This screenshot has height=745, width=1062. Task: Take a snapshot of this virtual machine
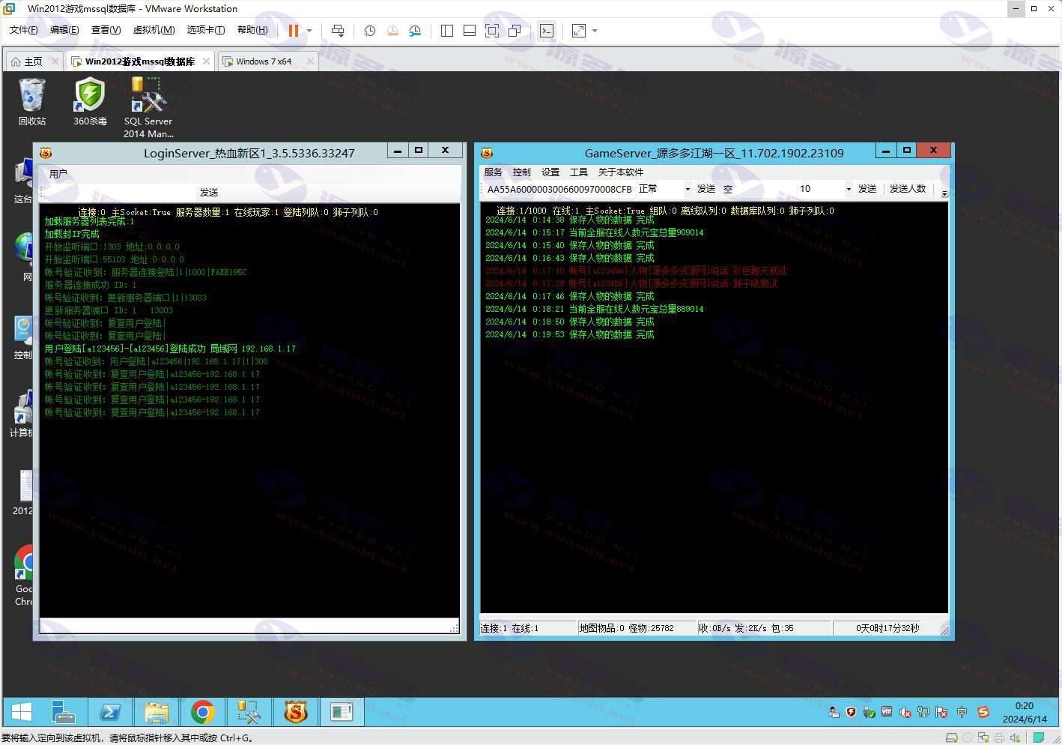click(x=369, y=31)
